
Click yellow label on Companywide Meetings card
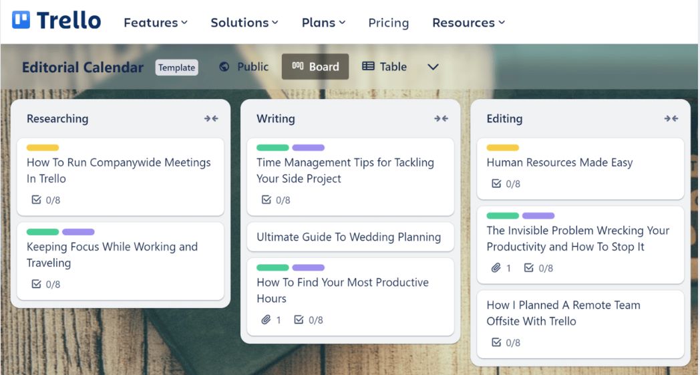(x=42, y=148)
